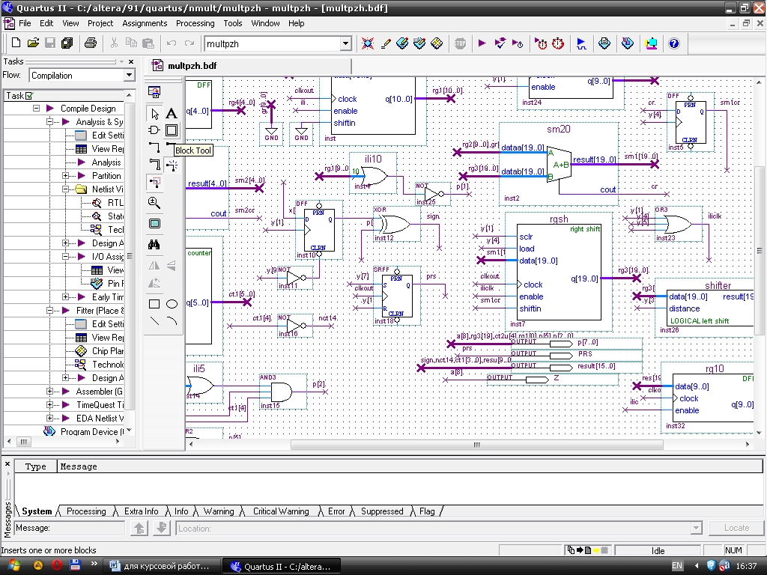Image resolution: width=767 pixels, height=575 pixels.
Task: Select the Orthogonal Node tool
Action: tap(154, 147)
